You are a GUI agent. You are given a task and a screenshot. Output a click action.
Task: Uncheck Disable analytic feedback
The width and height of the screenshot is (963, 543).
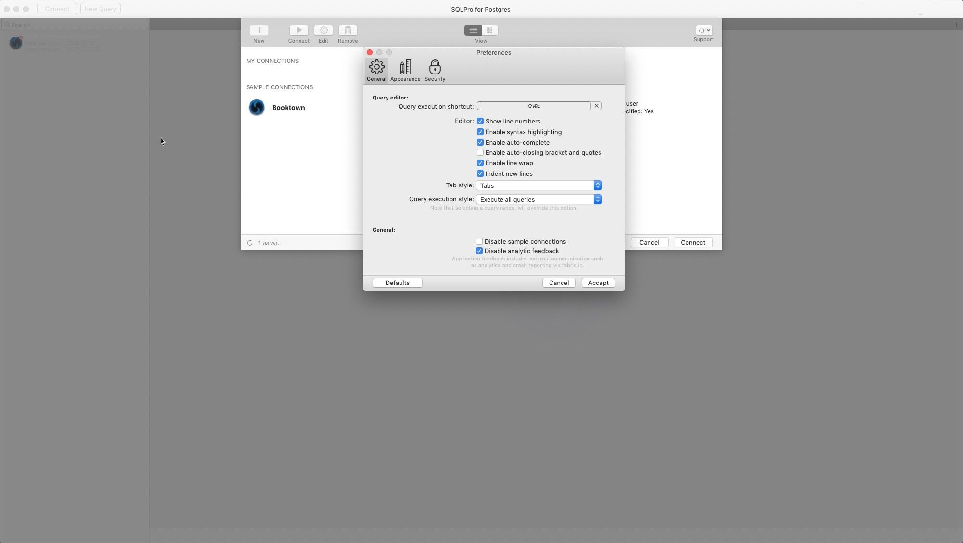point(479,251)
